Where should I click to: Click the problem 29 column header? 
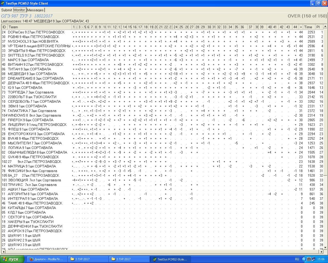point(203,27)
